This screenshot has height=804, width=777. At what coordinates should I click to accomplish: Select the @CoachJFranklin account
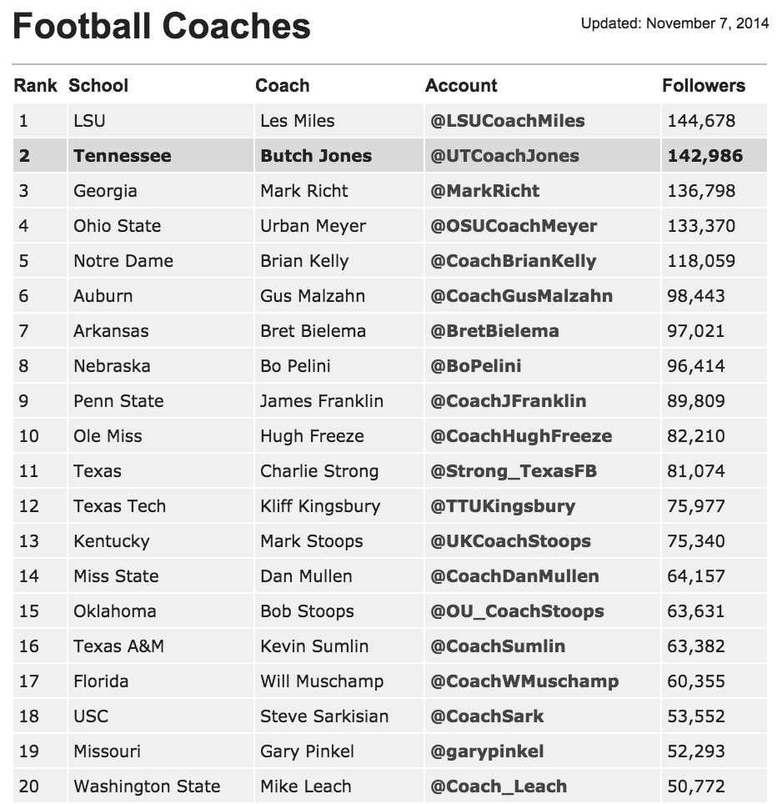pos(508,401)
